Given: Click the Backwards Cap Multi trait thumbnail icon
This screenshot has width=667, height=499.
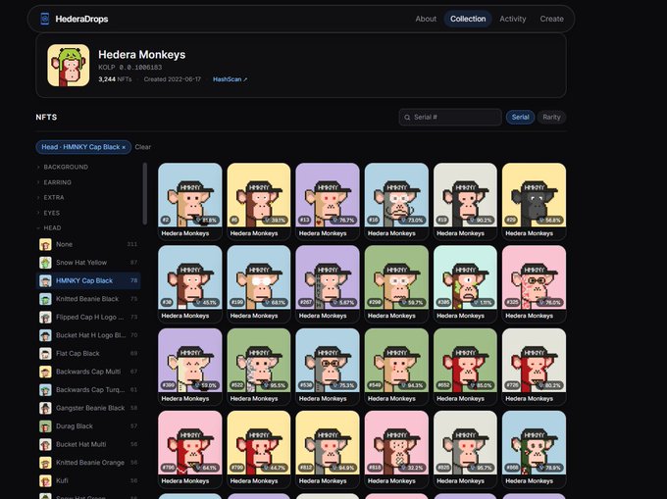Looking at the screenshot, I should [x=45, y=372].
